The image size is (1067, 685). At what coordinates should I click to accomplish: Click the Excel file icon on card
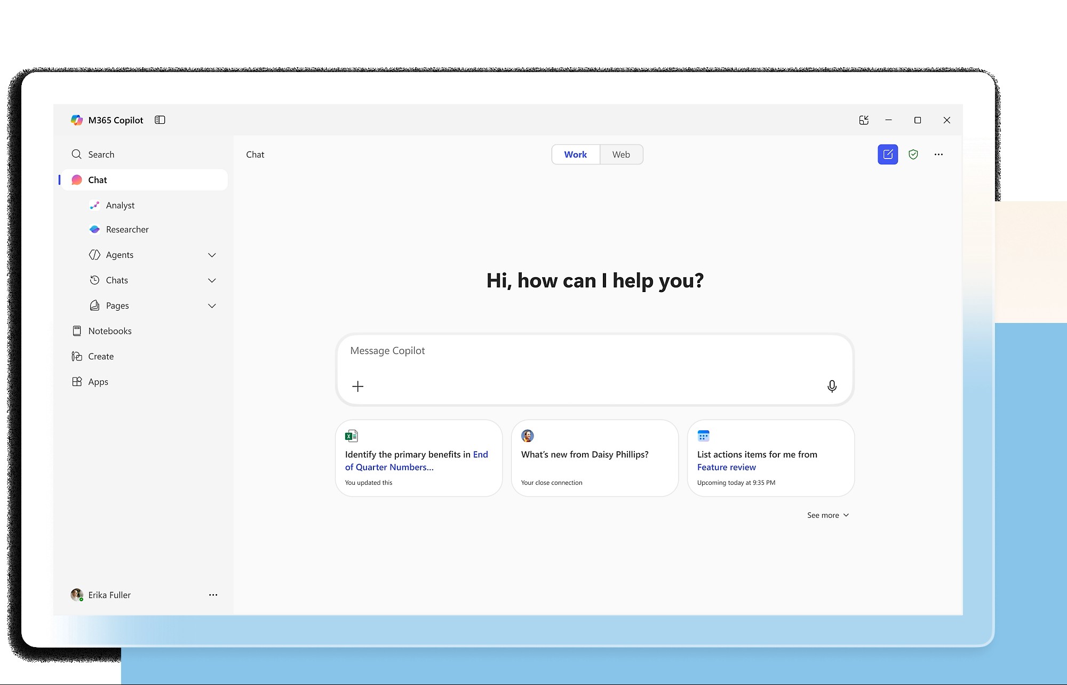[x=352, y=436]
